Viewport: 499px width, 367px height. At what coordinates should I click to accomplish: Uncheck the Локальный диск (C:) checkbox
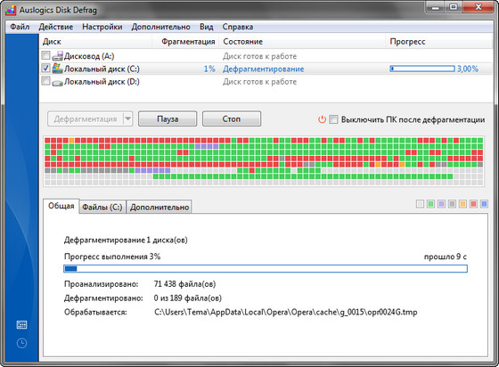point(45,69)
